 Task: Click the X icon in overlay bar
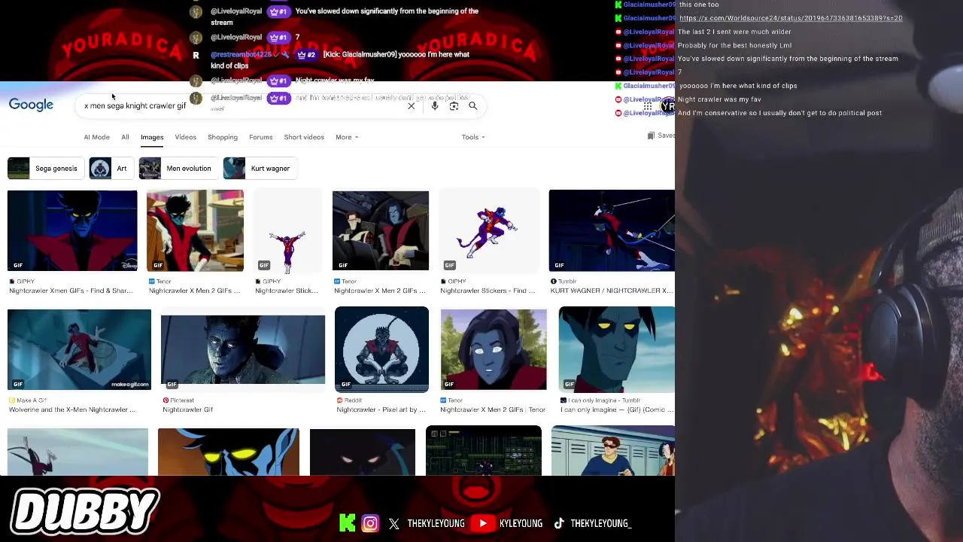(x=394, y=523)
